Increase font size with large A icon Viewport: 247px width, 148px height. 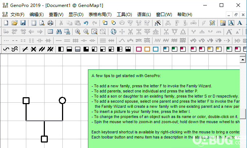[x=229, y=32]
